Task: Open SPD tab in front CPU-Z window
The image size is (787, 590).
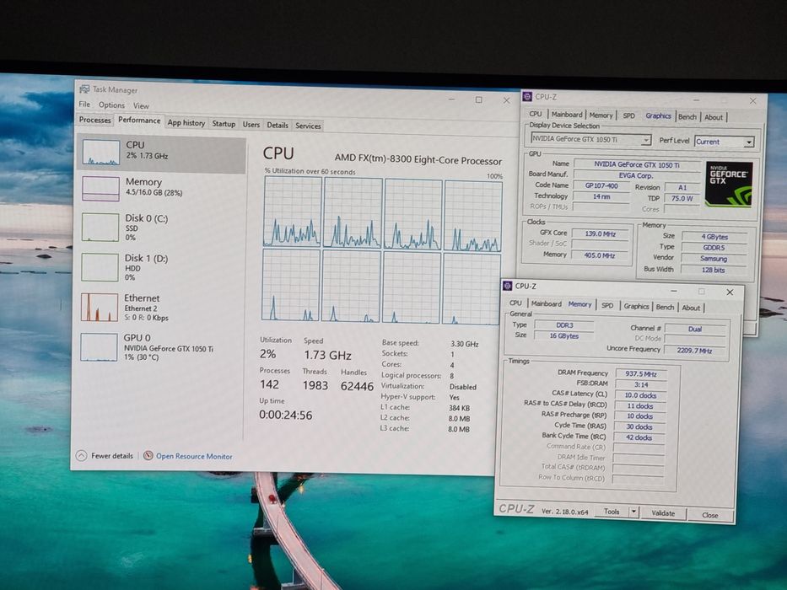Action: [x=607, y=305]
